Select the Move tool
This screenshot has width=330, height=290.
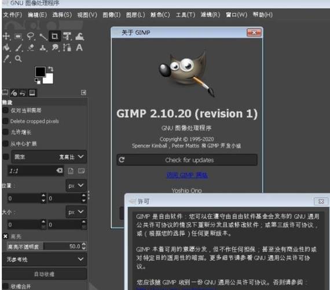point(6,37)
